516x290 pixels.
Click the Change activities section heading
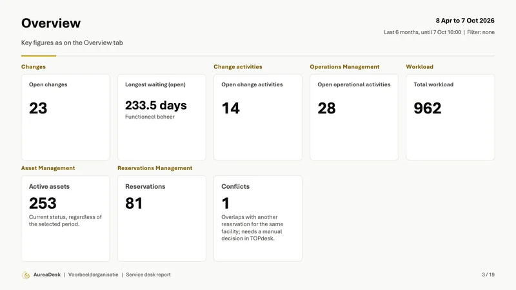point(238,67)
